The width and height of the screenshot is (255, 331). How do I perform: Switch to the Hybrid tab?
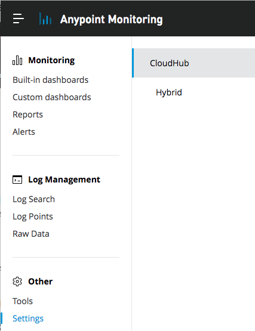(169, 92)
